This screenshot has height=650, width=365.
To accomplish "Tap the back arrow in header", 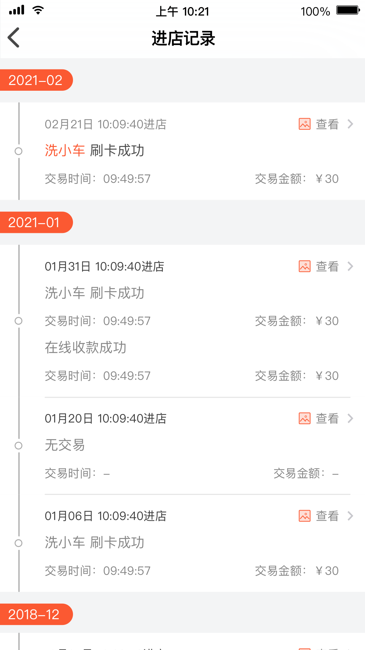I will pos(14,38).
